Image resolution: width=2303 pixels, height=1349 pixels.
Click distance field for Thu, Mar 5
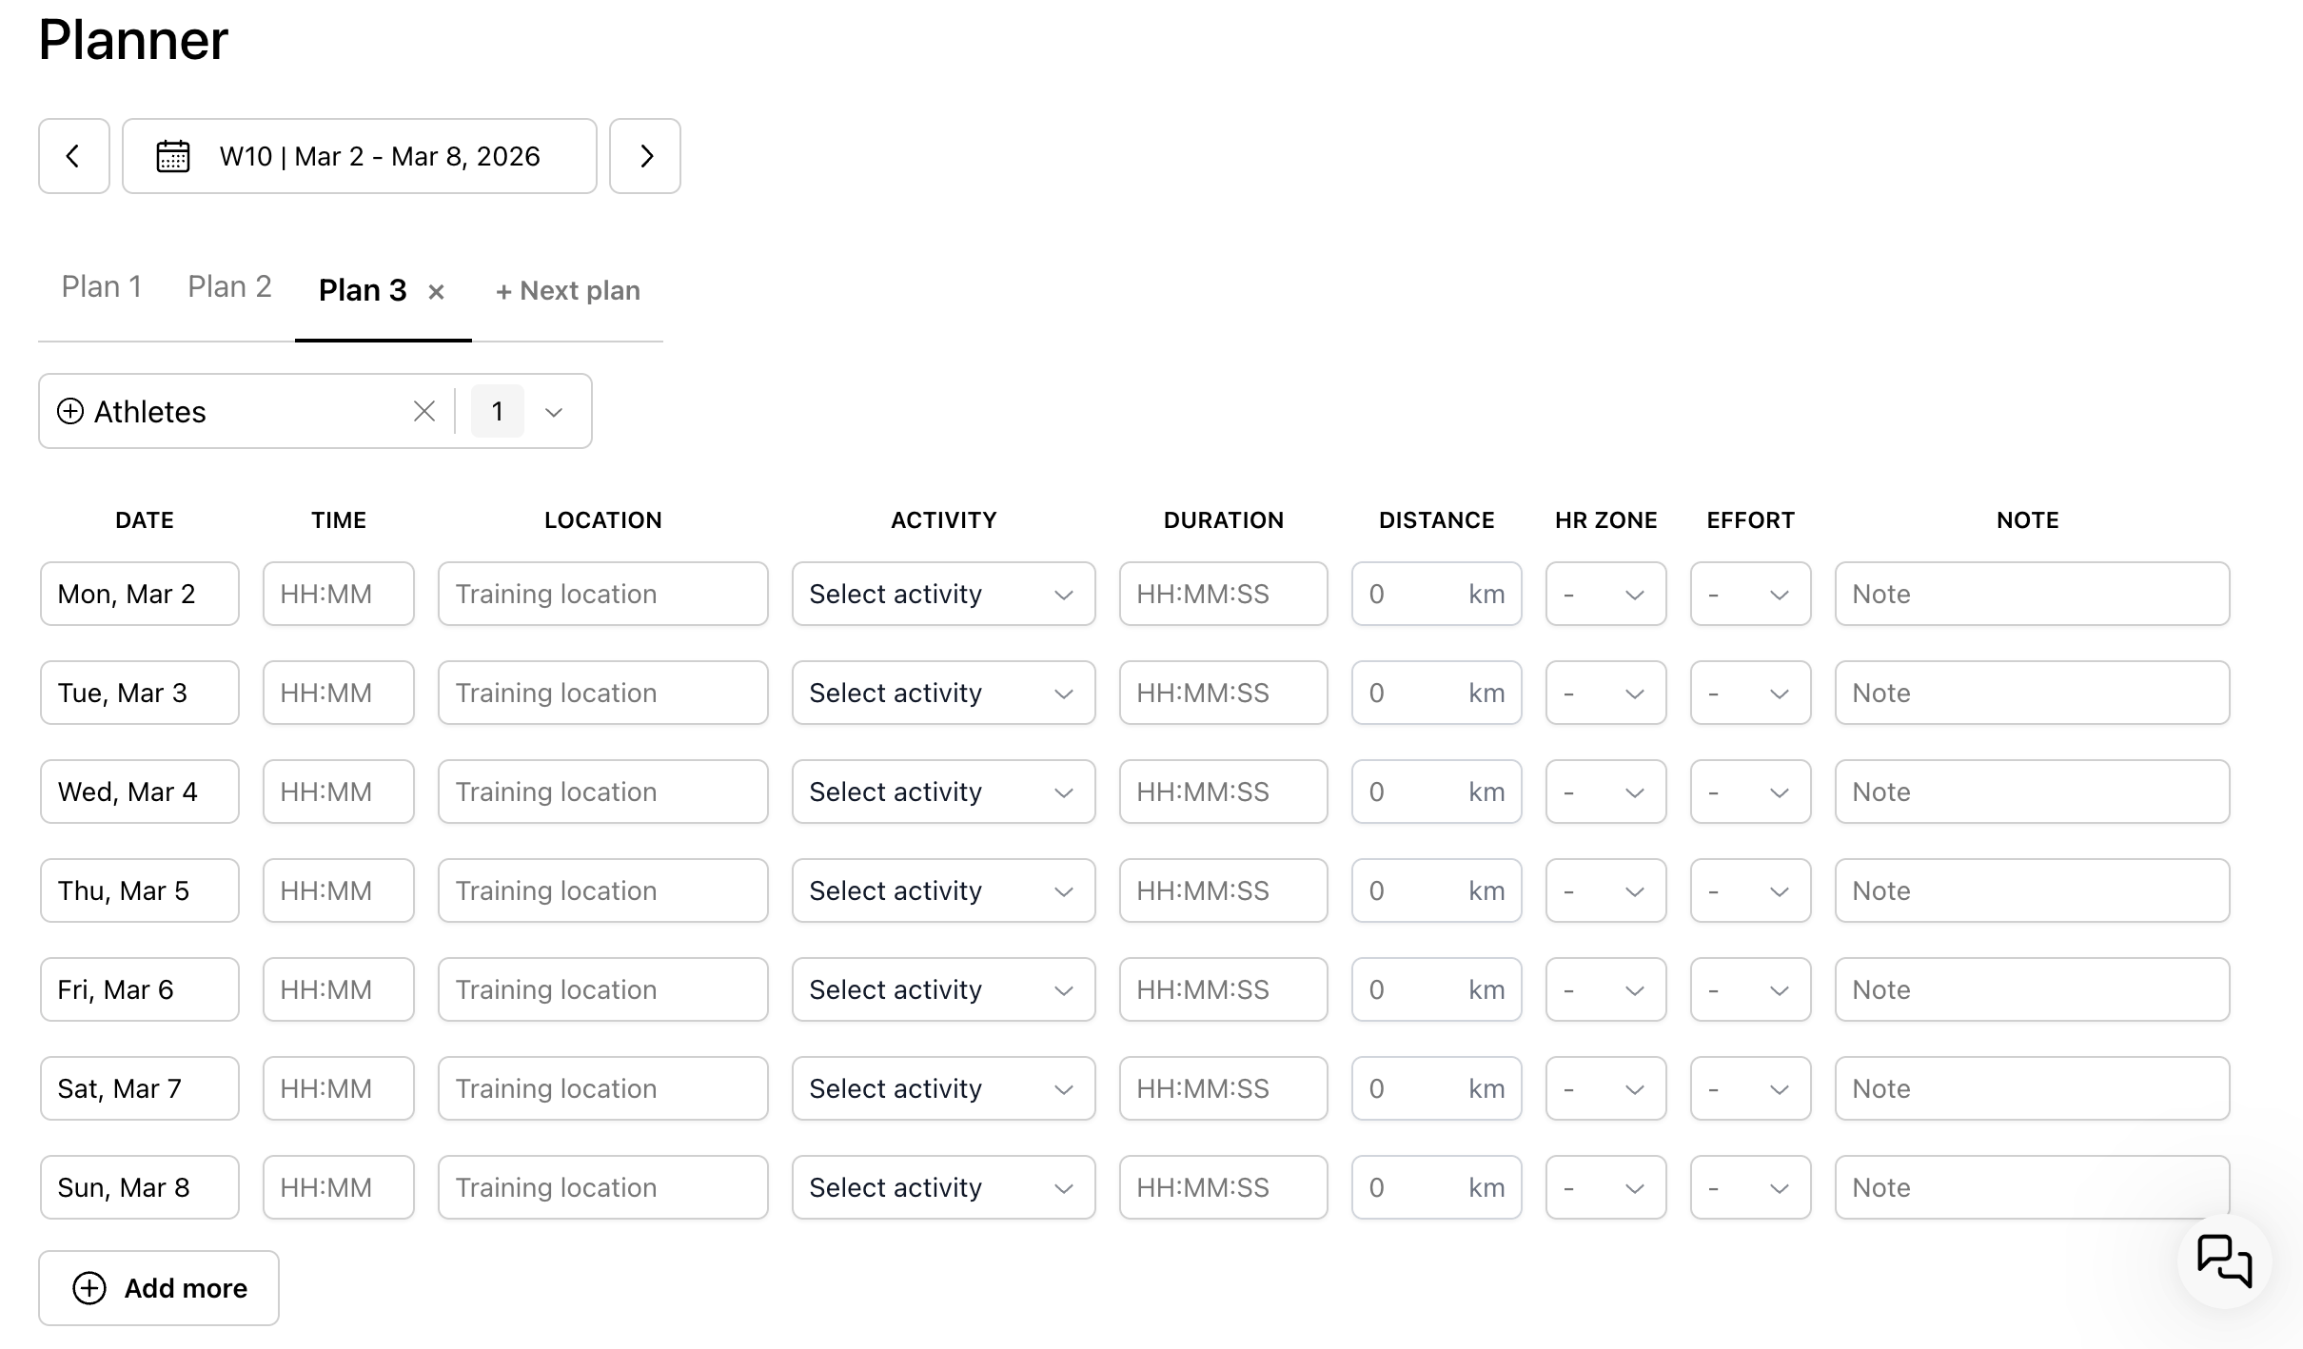(1437, 890)
